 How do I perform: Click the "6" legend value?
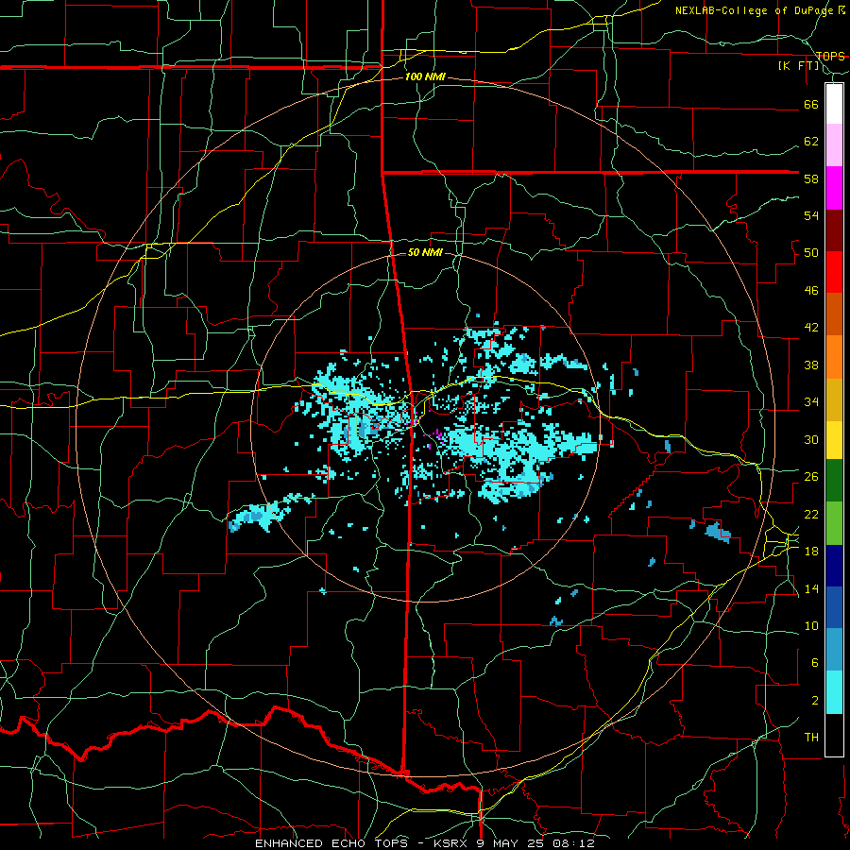(814, 663)
